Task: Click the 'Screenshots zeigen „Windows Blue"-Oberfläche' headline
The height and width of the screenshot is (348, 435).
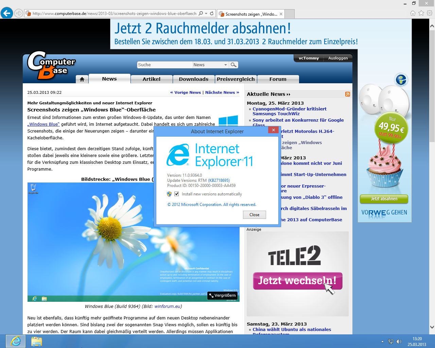Action: 91,110
